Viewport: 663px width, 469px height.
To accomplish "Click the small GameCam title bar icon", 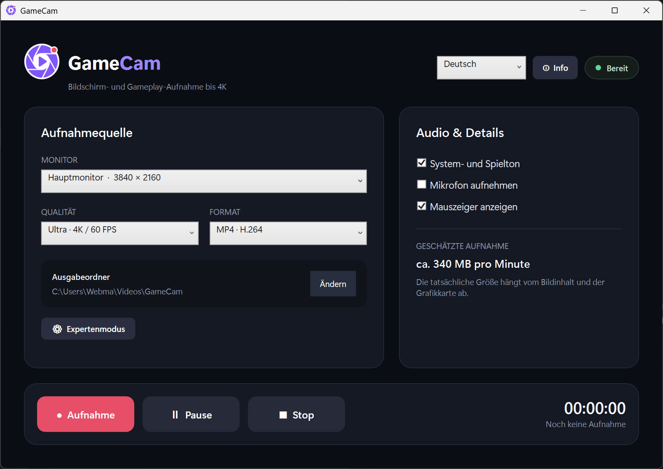I will click(x=11, y=11).
